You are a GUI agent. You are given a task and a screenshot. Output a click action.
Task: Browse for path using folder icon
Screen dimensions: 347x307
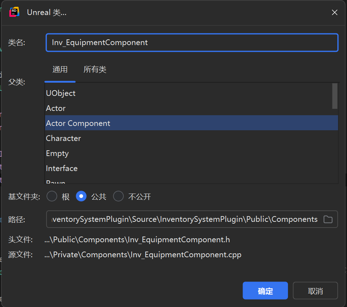click(328, 219)
